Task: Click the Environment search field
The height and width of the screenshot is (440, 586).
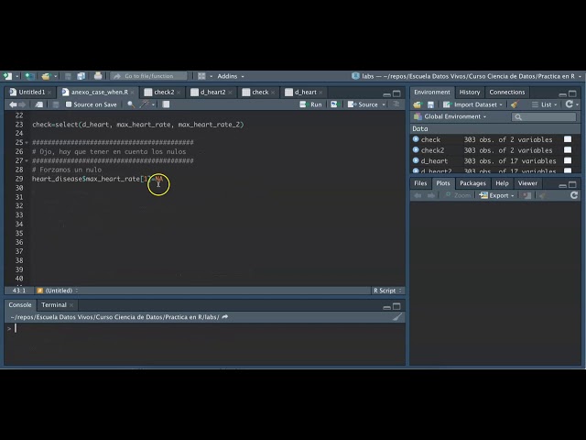Action: (x=543, y=117)
